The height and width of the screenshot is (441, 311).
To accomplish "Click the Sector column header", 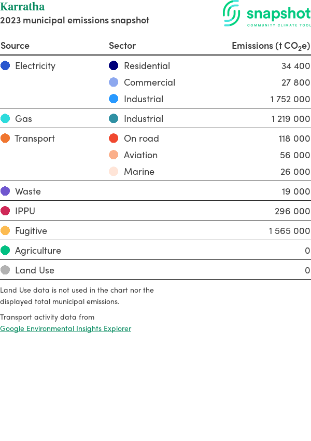I will click(x=122, y=46).
